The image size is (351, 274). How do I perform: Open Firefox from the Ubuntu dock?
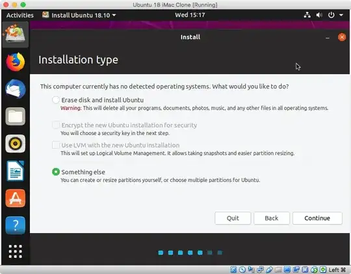pos(15,62)
